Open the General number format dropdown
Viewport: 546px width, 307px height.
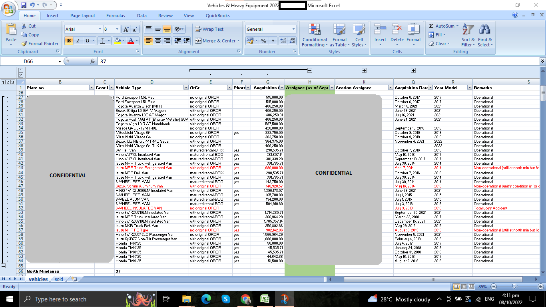(x=293, y=29)
